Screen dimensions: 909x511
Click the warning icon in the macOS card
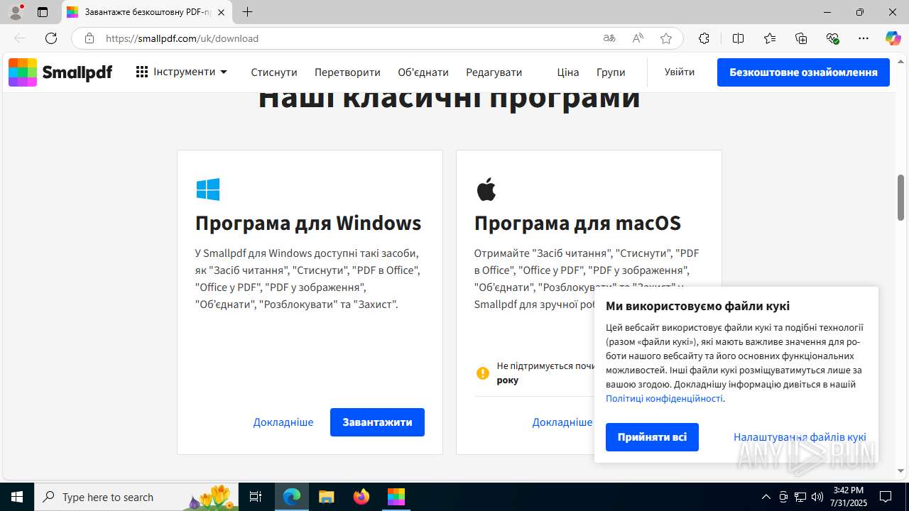point(483,373)
